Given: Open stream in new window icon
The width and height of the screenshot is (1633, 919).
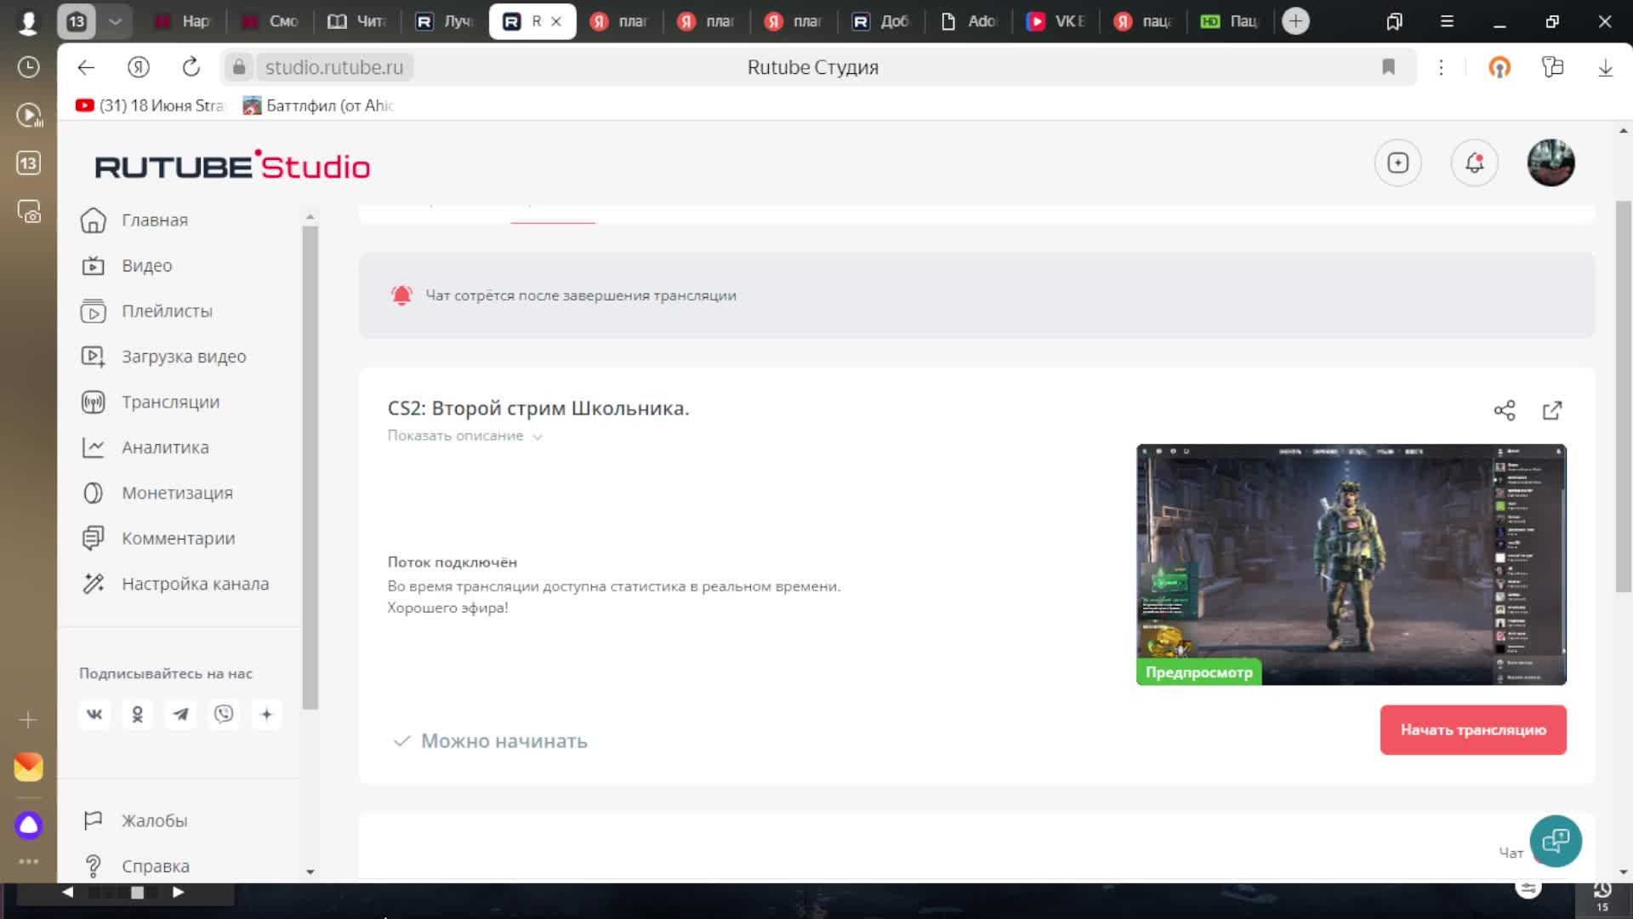Looking at the screenshot, I should pyautogui.click(x=1552, y=410).
